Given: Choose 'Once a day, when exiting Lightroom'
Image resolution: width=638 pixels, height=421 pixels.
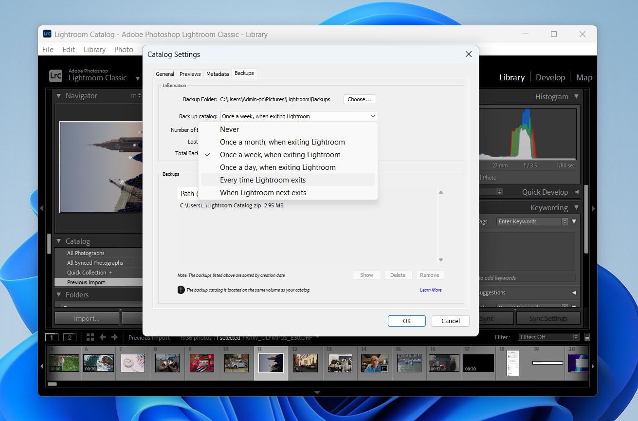Looking at the screenshot, I should pos(288,167).
